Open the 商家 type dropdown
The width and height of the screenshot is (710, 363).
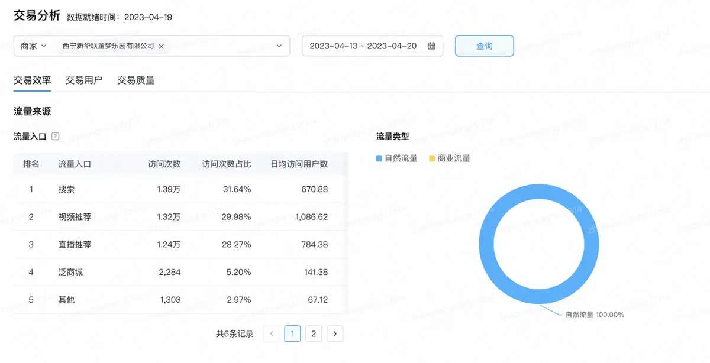pyautogui.click(x=34, y=46)
